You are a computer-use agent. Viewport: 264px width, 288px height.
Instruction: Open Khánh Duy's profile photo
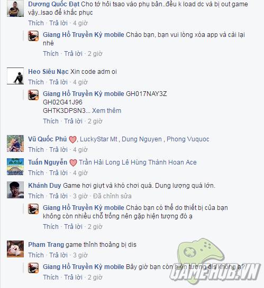tap(15, 190)
